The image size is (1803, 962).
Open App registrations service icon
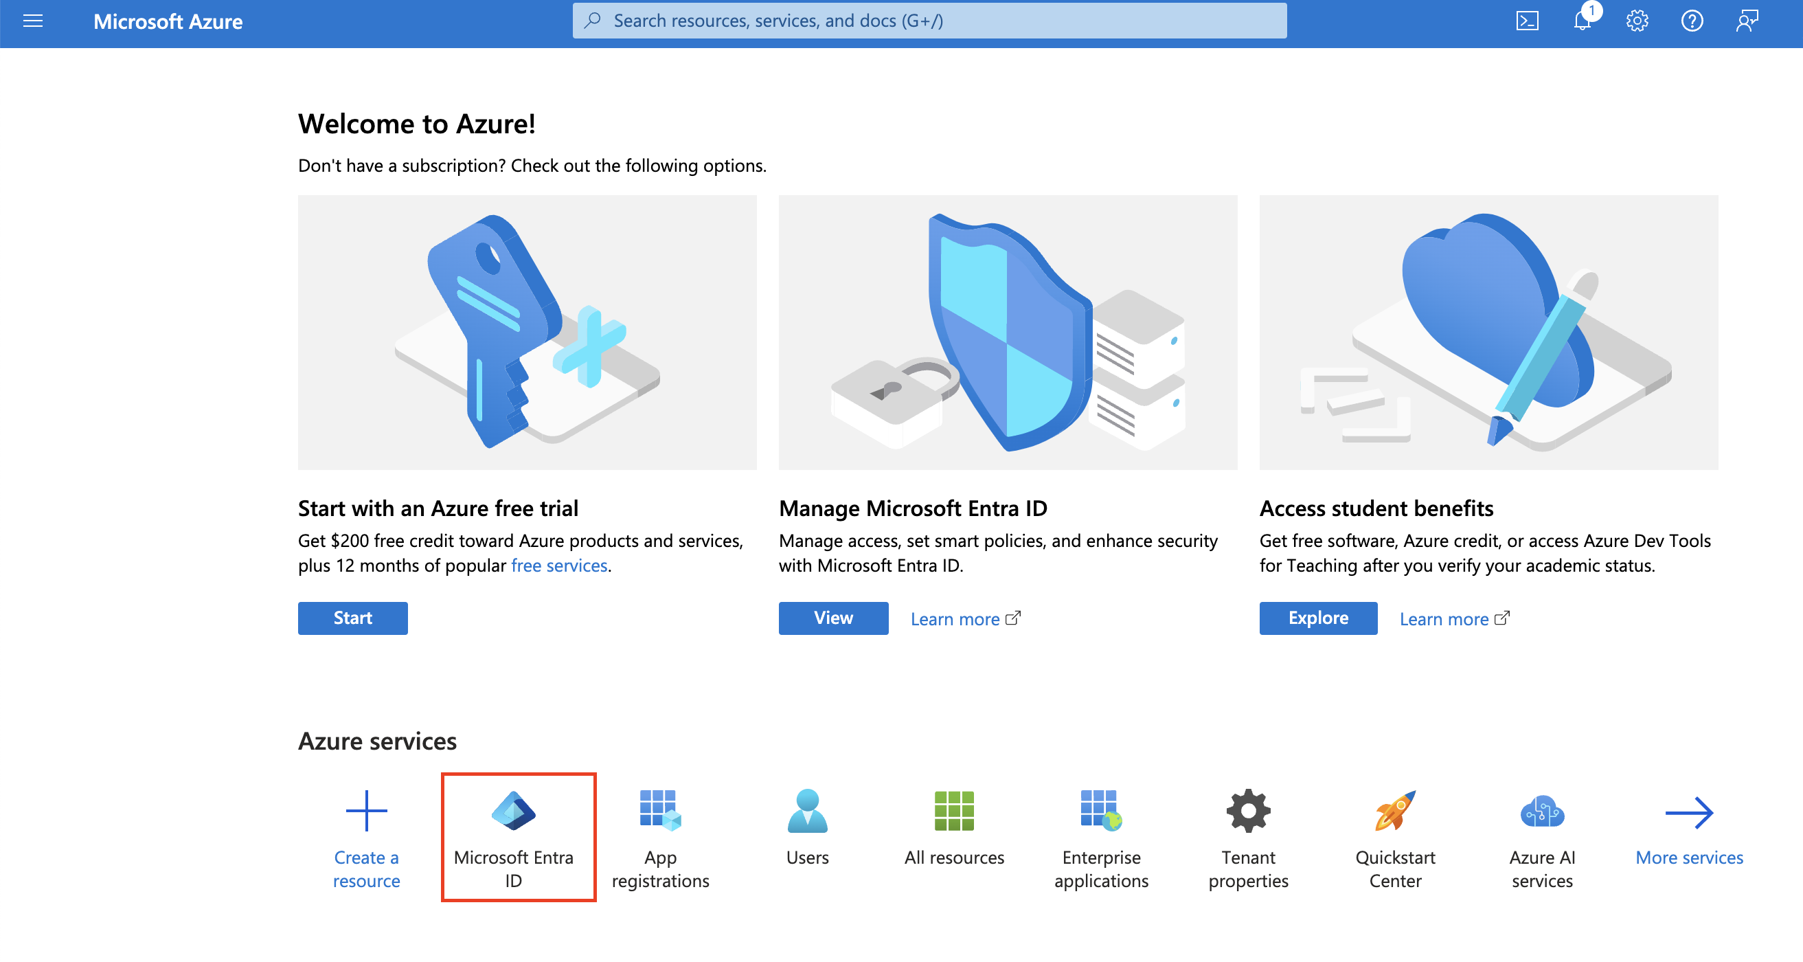tap(661, 810)
